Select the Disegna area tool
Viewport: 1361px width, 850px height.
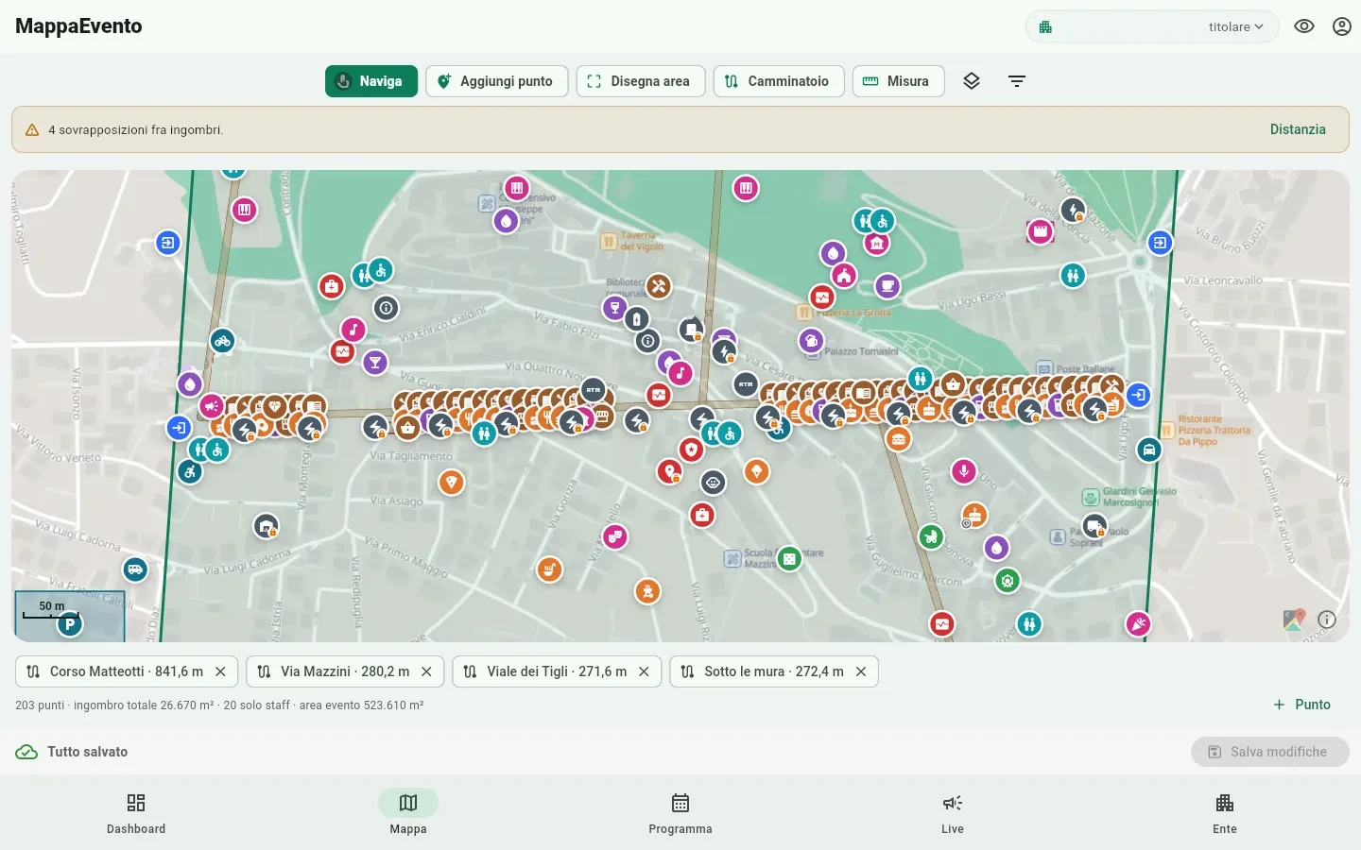point(640,81)
